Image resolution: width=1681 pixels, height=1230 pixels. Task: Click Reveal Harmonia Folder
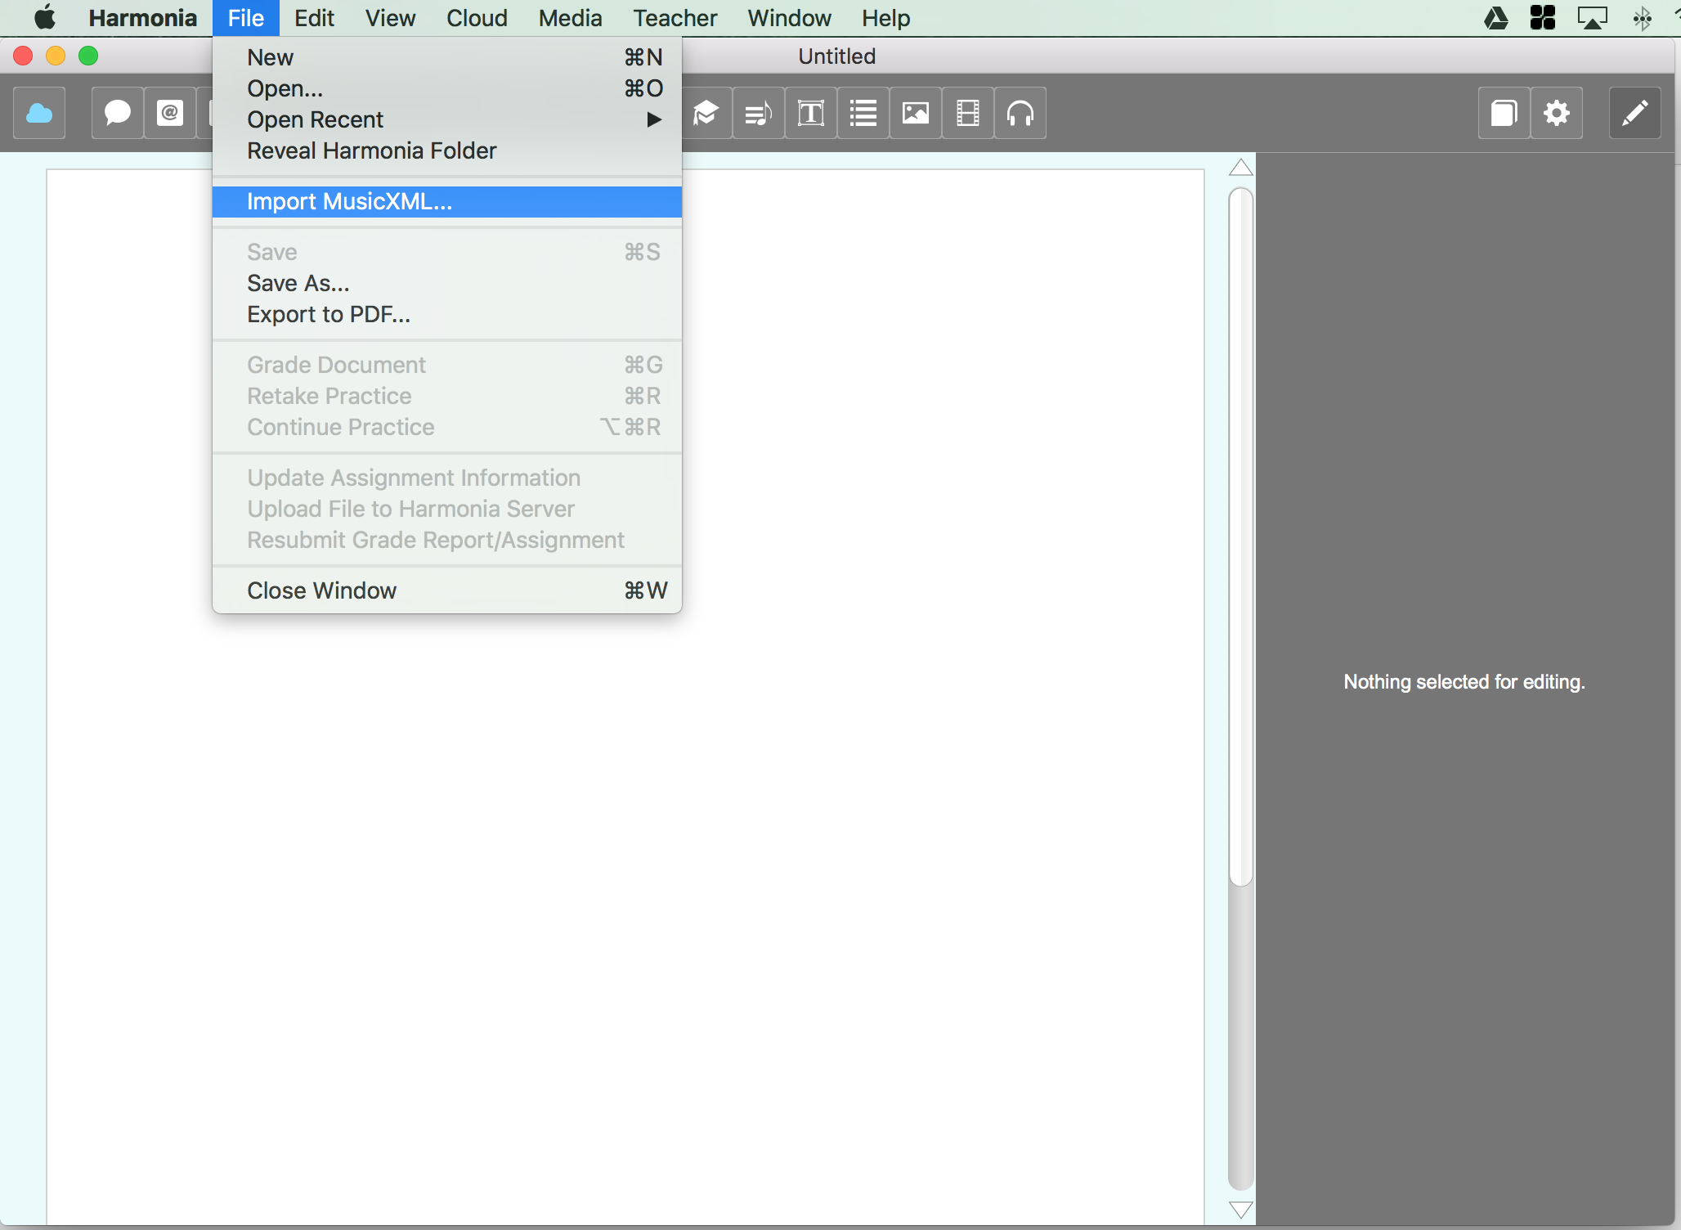coord(372,151)
